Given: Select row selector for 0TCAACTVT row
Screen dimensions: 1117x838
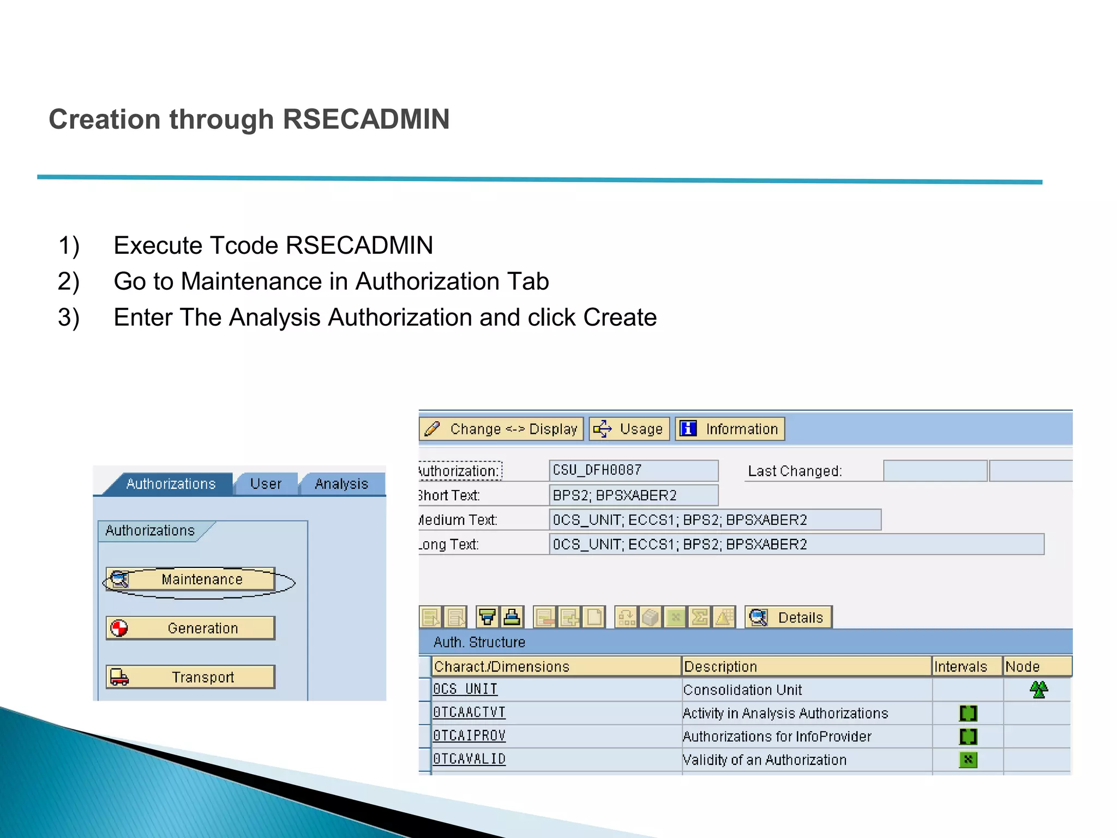Looking at the screenshot, I should [x=425, y=713].
